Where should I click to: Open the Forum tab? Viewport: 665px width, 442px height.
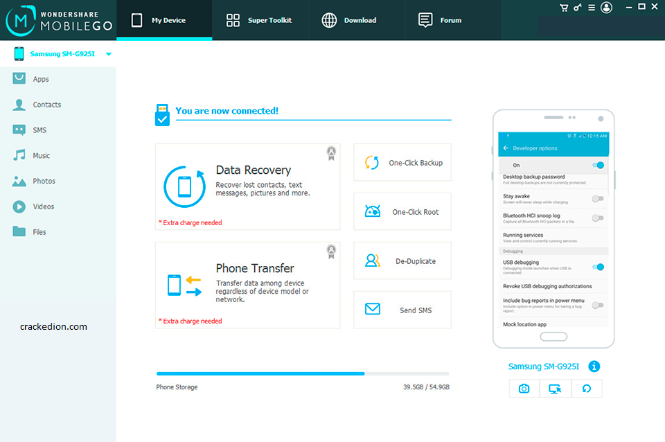tap(452, 20)
